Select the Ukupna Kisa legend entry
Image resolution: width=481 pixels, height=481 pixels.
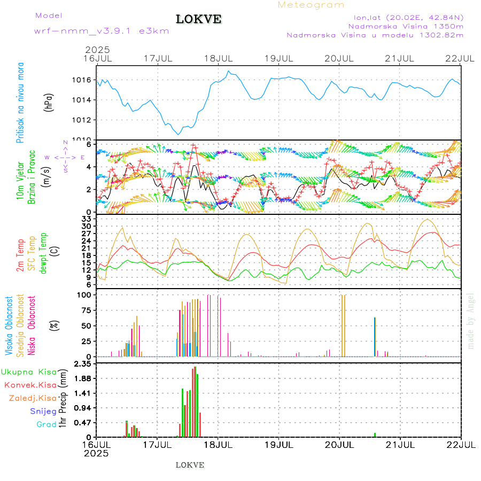click(29, 372)
